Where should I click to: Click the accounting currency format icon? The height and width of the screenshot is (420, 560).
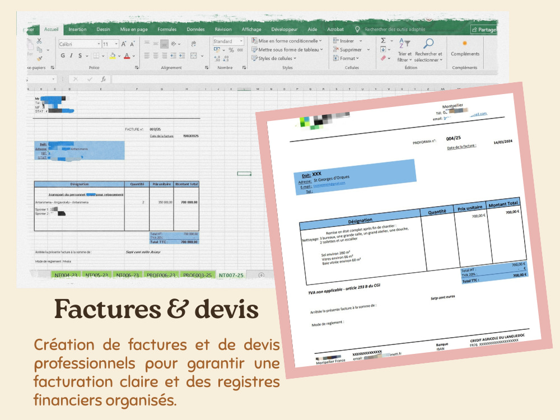(x=217, y=50)
